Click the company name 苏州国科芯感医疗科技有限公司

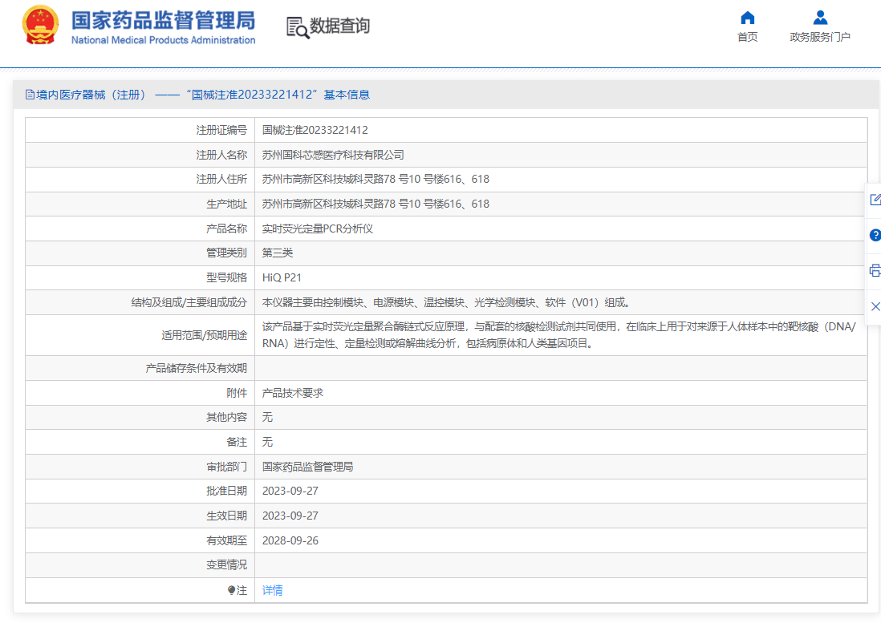[331, 155]
